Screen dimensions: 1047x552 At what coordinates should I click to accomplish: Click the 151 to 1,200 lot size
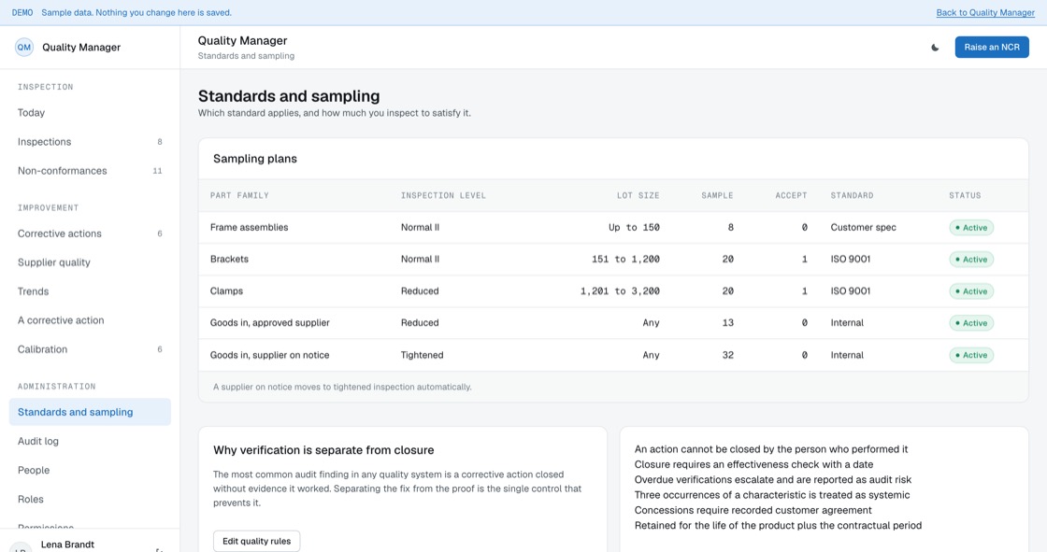point(625,259)
